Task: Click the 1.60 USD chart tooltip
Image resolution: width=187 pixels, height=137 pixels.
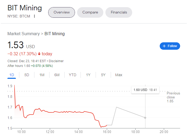Action: click(x=145, y=90)
